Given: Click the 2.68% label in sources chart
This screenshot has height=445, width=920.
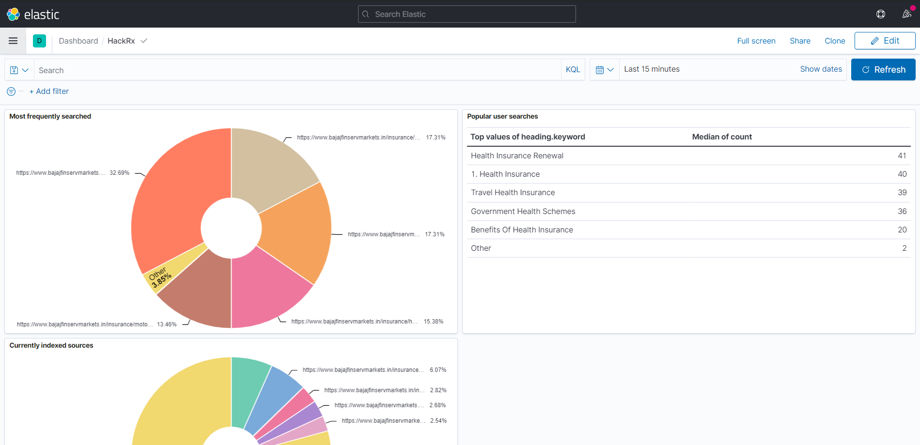Looking at the screenshot, I should coord(437,405).
